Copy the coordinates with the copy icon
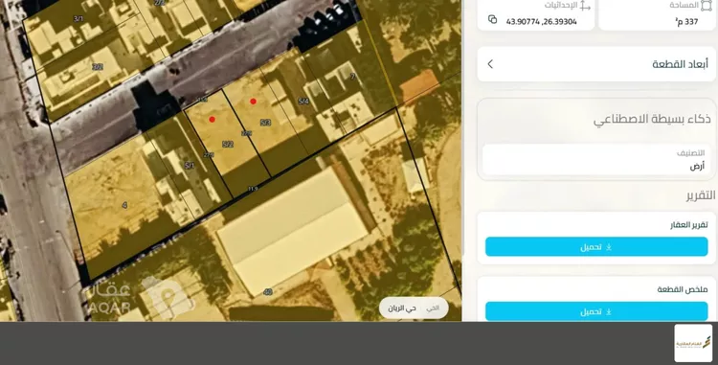The height and width of the screenshot is (365, 718). point(493,19)
